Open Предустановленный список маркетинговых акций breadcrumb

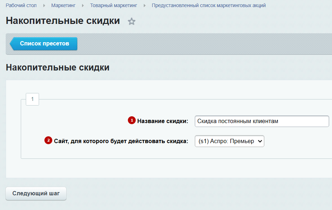209,5
